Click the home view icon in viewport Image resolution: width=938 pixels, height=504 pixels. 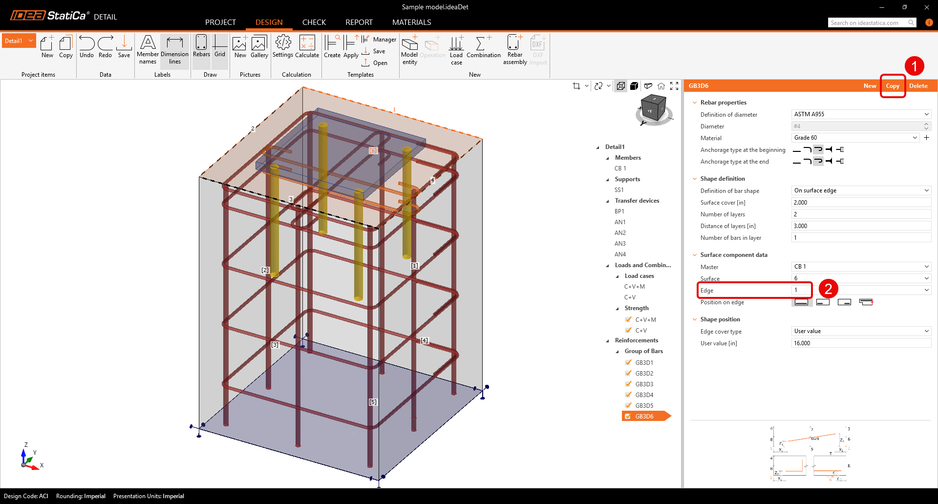[x=661, y=86]
